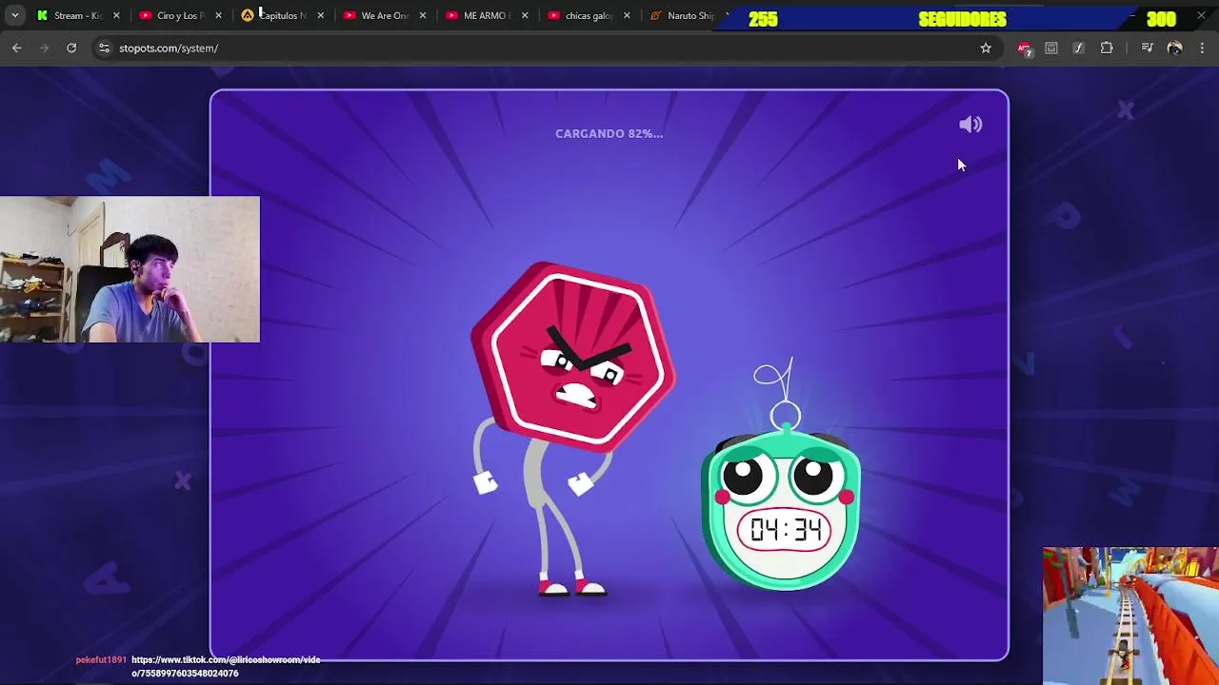Switch to the We Are One tab
Viewport: 1219px width, 685px height.
[x=385, y=15]
